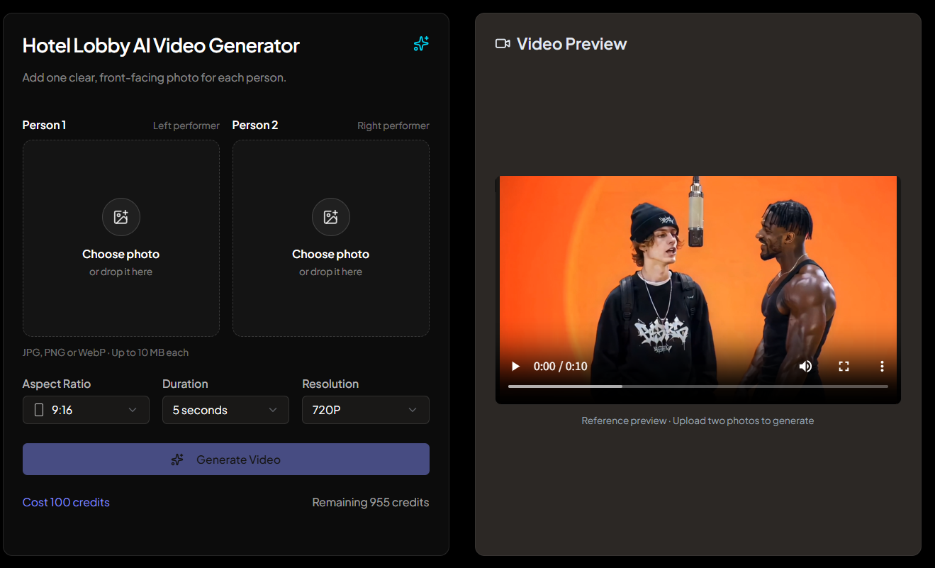Click the camera icon next to Video Preview
The height and width of the screenshot is (568, 935).
click(x=503, y=44)
